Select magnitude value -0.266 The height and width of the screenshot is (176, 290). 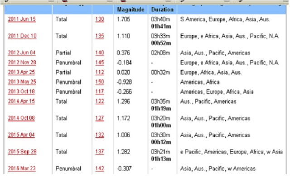124,91
